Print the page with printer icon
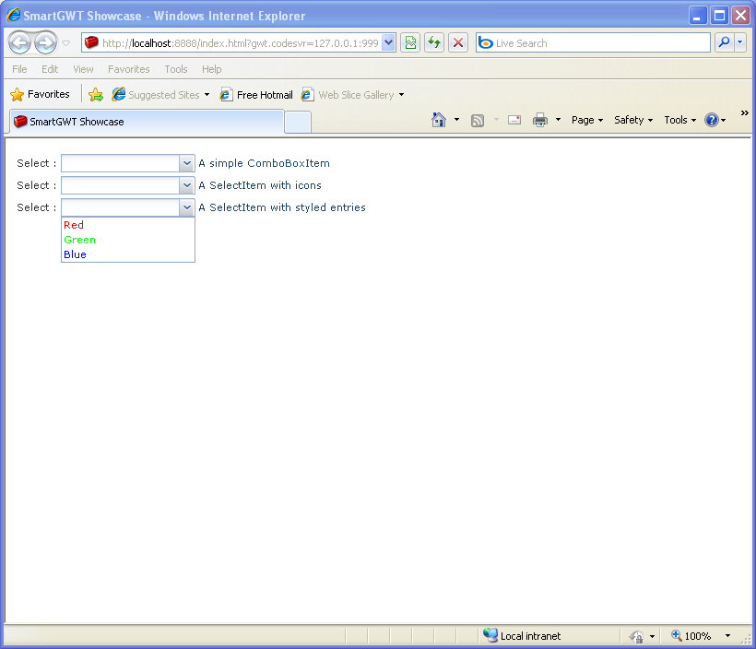Image resolution: width=756 pixels, height=649 pixels. pos(540,120)
